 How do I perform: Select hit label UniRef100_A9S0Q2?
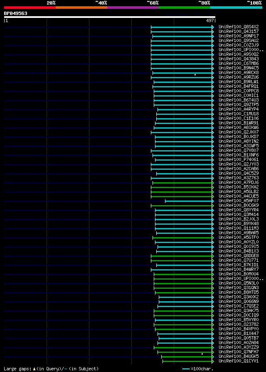[239, 55]
